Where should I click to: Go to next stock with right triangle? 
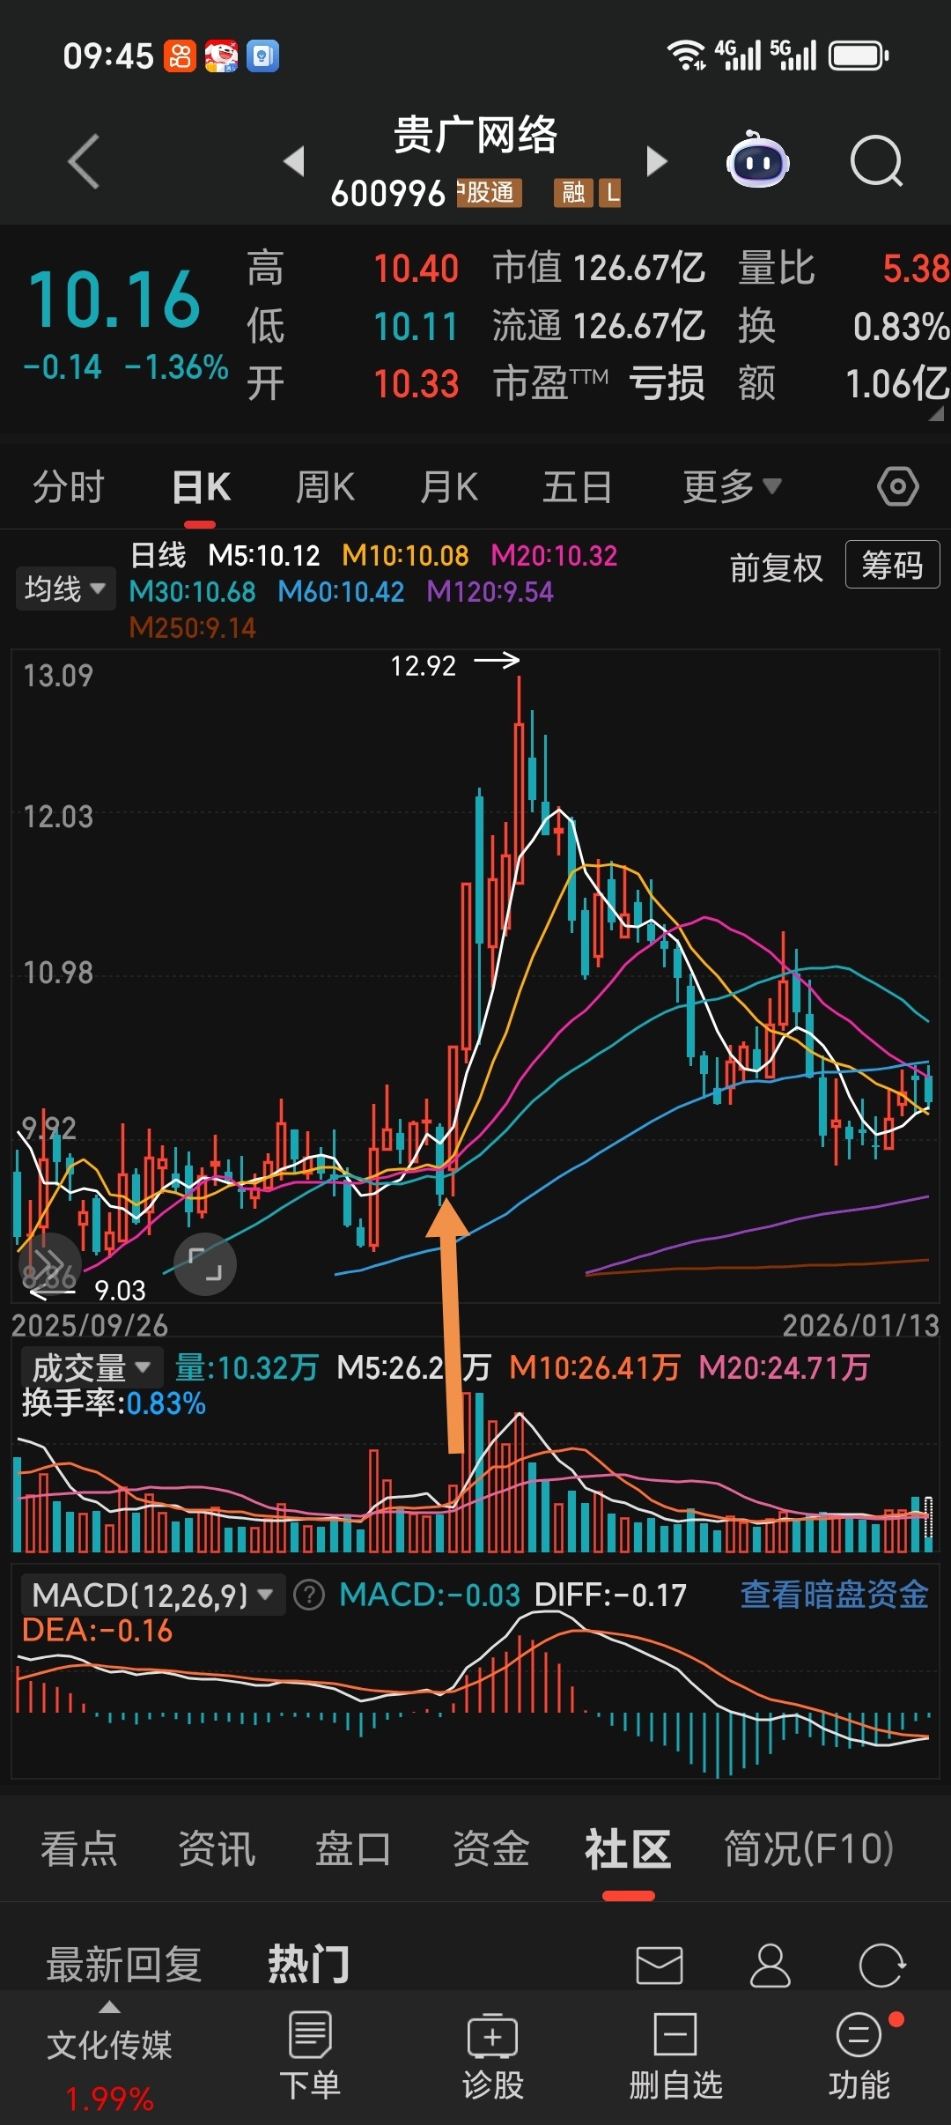coord(656,161)
